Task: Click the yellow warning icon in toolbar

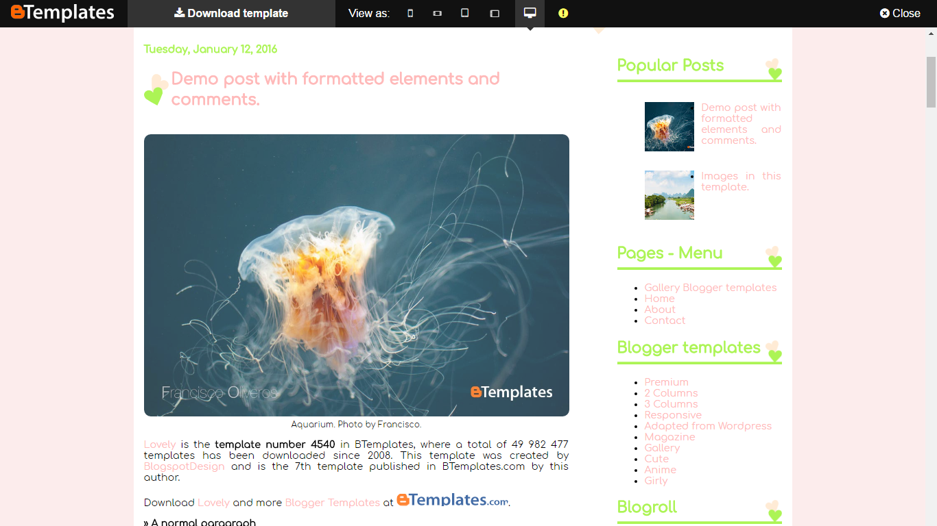Action: (x=562, y=13)
